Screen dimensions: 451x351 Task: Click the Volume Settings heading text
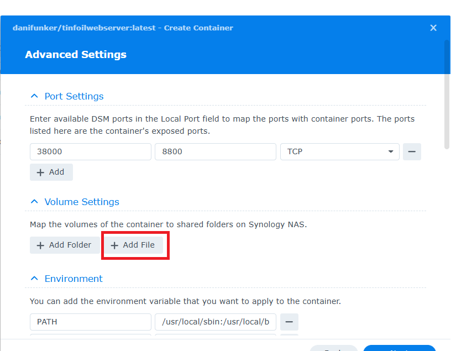tap(82, 202)
